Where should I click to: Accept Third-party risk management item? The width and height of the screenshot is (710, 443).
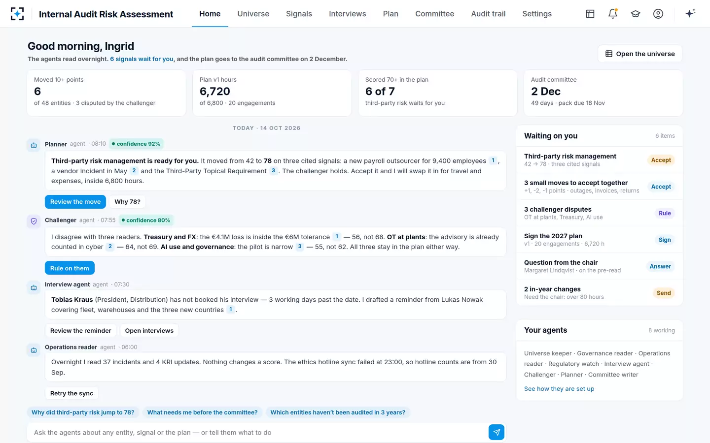point(661,160)
